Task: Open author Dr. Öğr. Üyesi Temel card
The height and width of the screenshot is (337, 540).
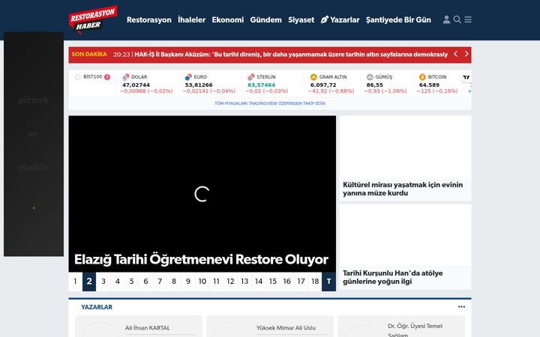Action: tap(401, 327)
